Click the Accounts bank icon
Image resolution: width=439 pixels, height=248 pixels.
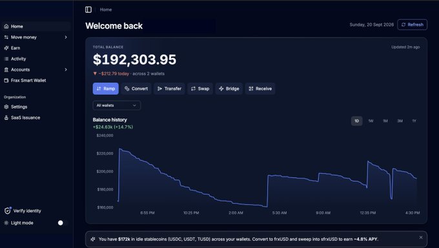(x=6, y=70)
